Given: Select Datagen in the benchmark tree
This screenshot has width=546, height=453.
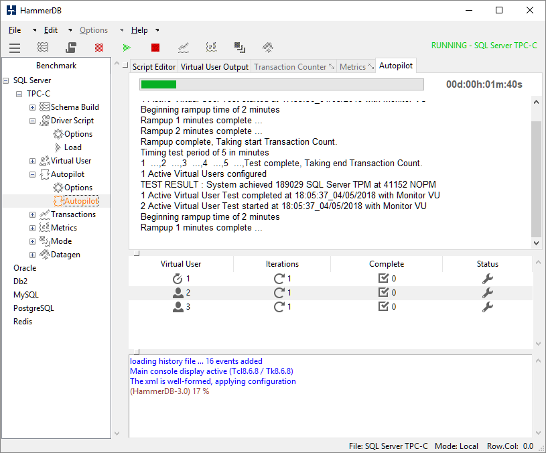Looking at the screenshot, I should coord(66,255).
